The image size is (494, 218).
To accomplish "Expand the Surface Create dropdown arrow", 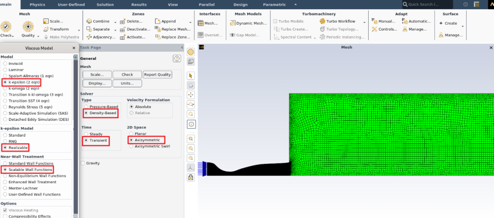I will pyautogui.click(x=462, y=27).
